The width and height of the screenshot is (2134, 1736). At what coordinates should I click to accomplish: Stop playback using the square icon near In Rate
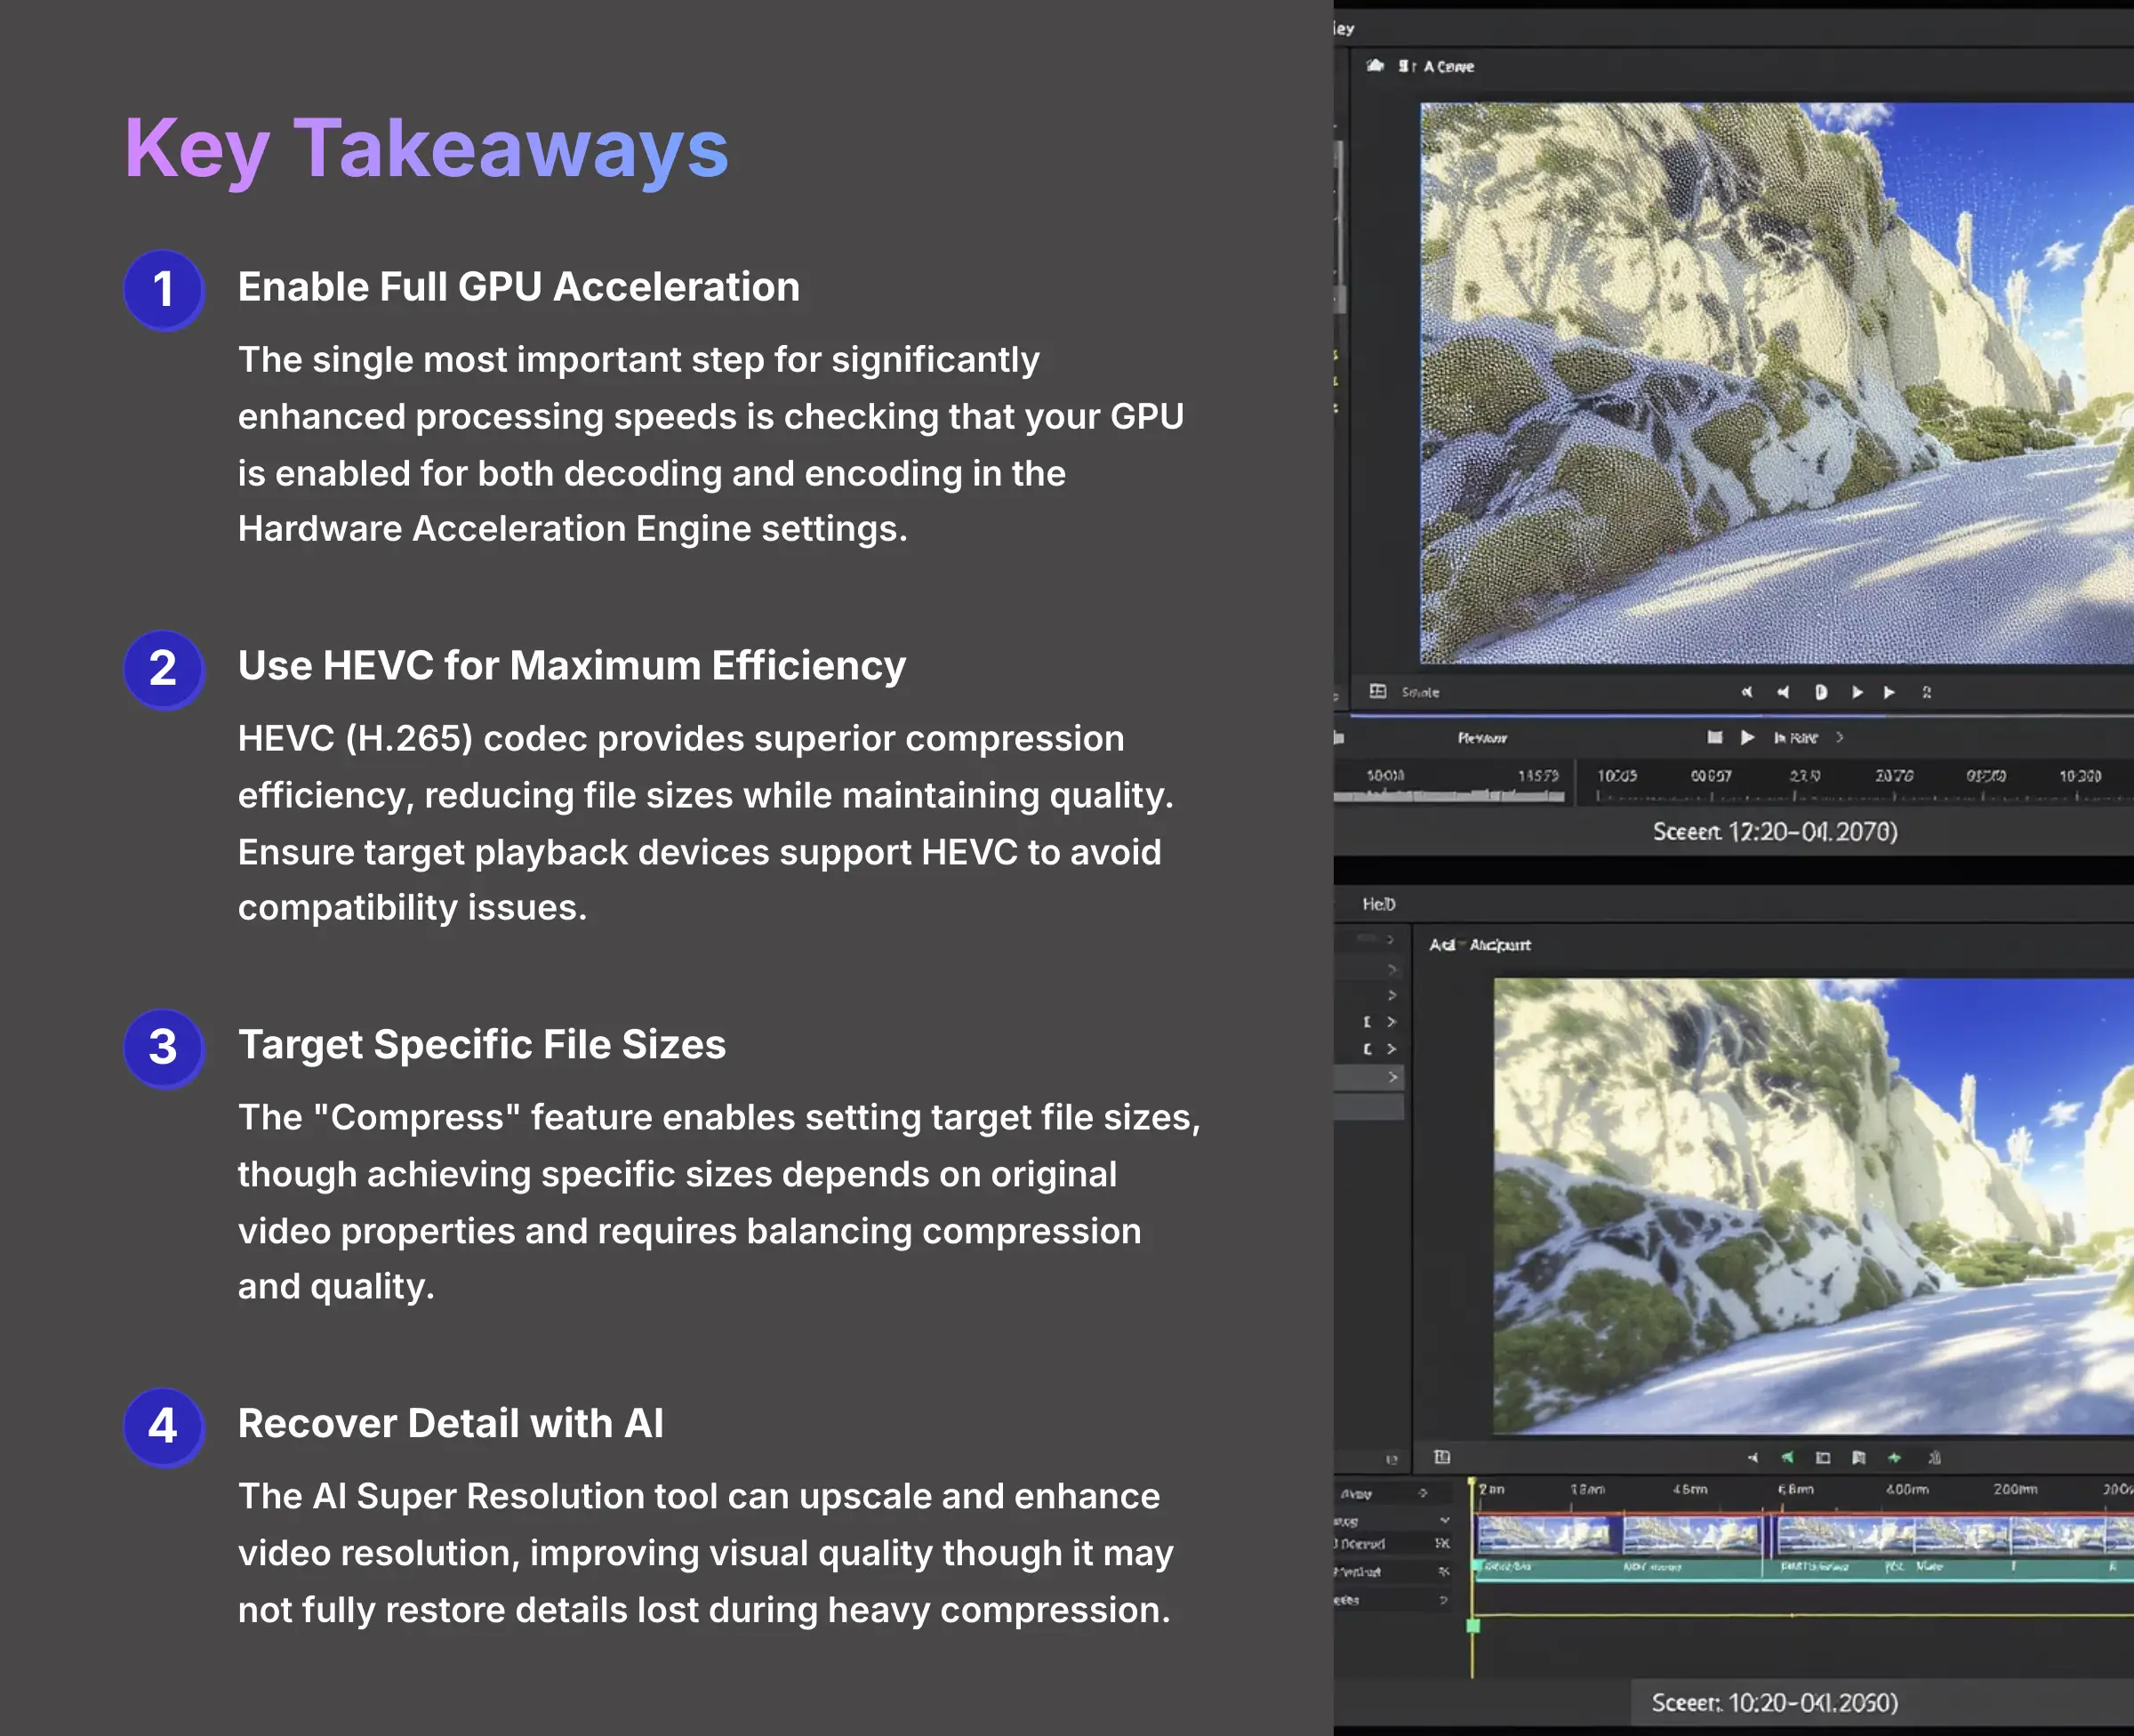1715,737
